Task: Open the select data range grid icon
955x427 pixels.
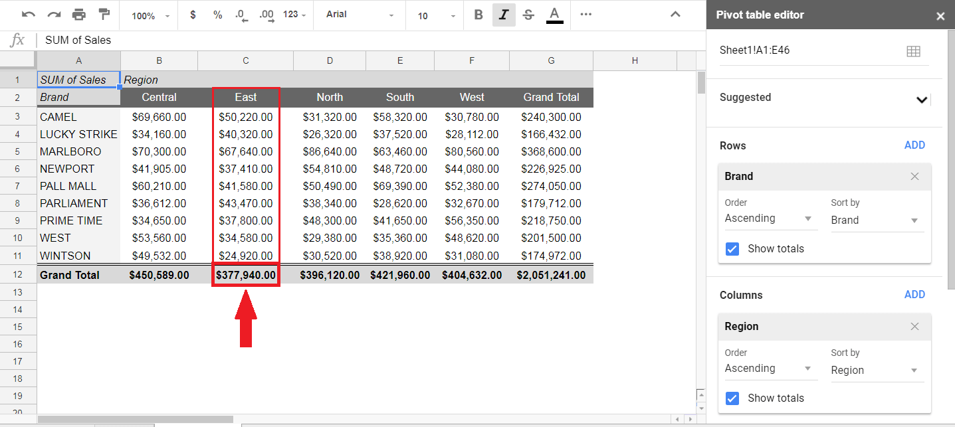Action: click(913, 51)
